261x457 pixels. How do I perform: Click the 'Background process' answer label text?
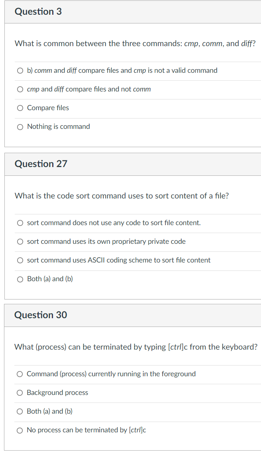tap(57, 393)
